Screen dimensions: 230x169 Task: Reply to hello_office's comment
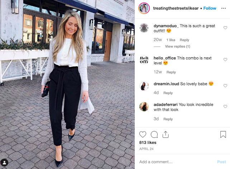point(171,72)
